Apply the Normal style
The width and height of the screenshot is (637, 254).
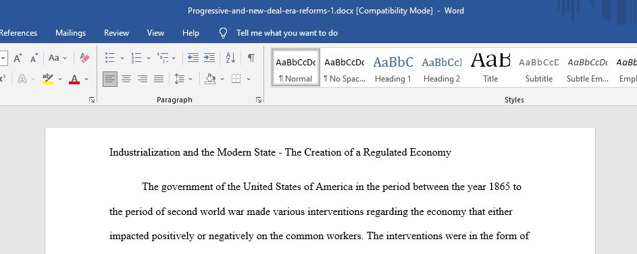point(296,68)
